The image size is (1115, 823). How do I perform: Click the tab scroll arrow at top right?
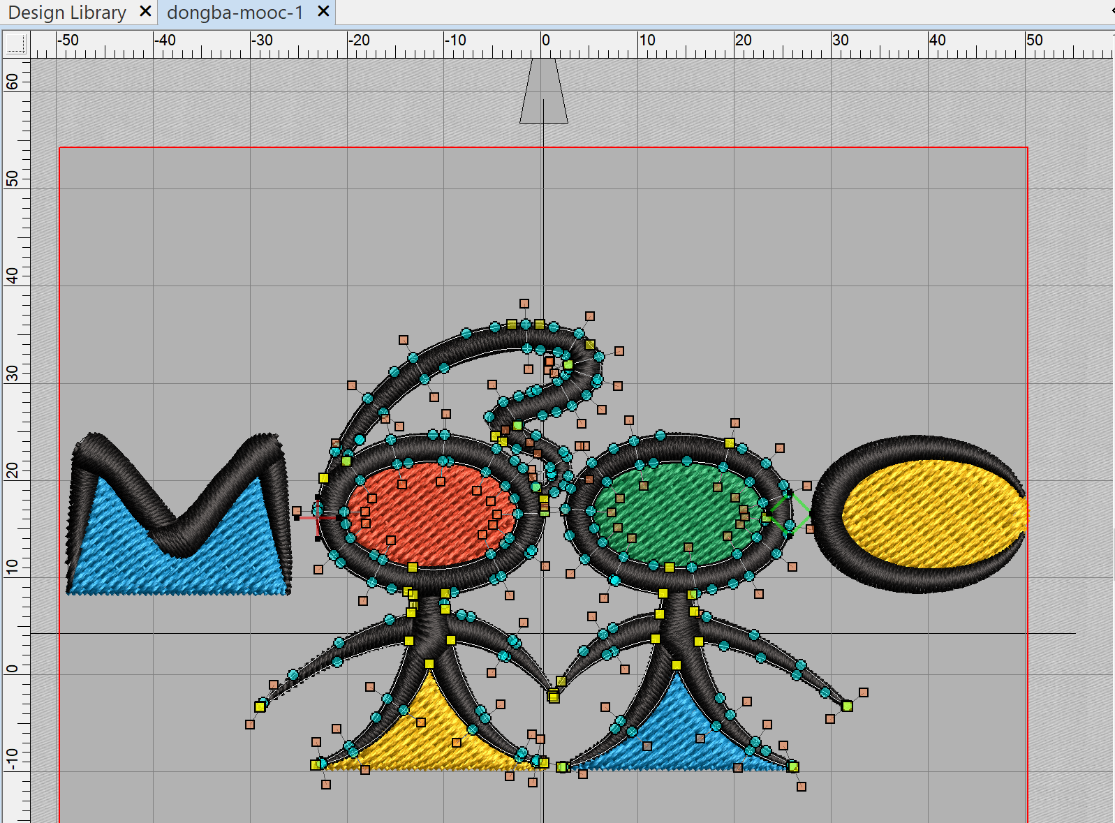[1112, 11]
